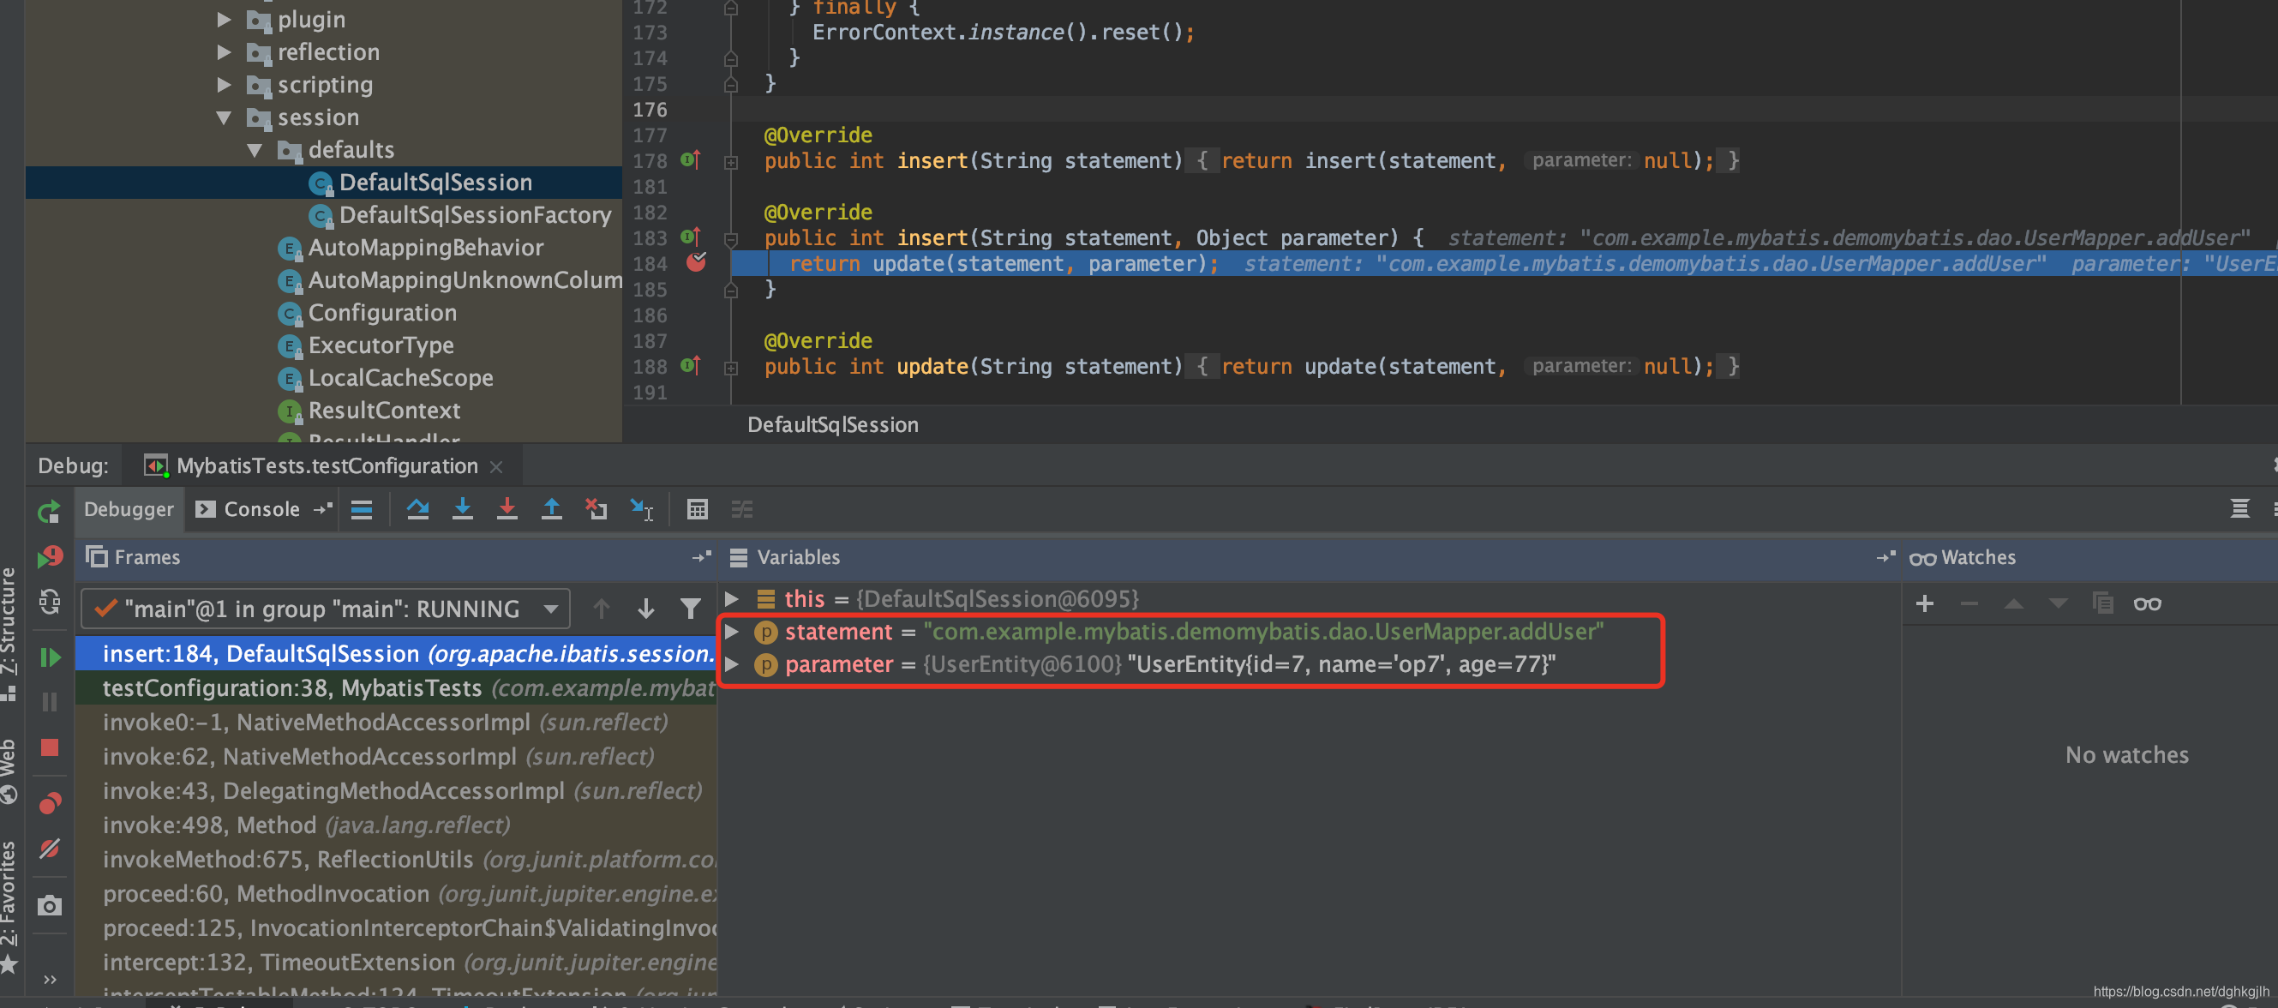Select invoke:498, Method stack frame
The width and height of the screenshot is (2278, 1008).
[x=396, y=825]
